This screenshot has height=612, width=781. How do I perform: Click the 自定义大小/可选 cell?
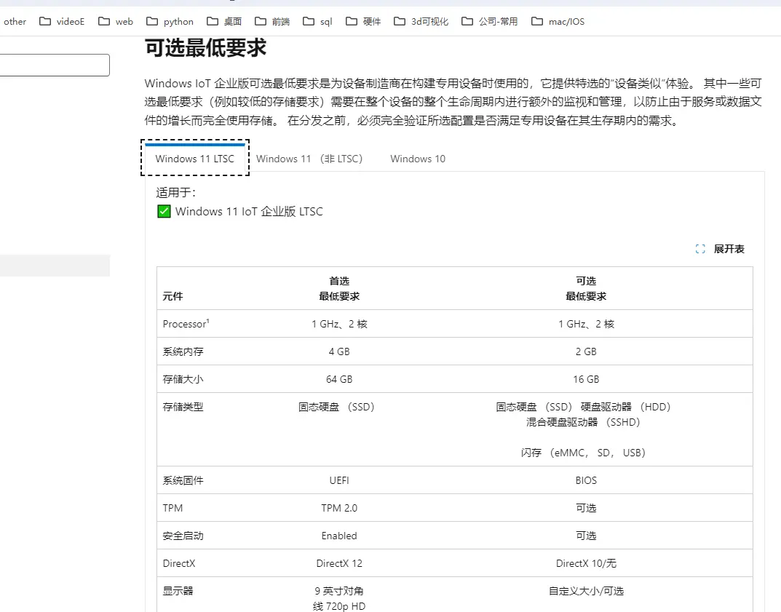(x=586, y=591)
